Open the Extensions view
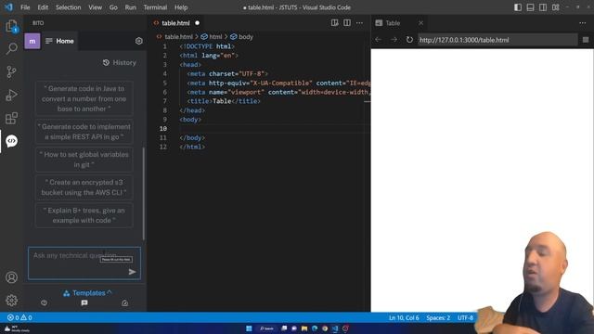594x334 pixels. pyautogui.click(x=11, y=118)
